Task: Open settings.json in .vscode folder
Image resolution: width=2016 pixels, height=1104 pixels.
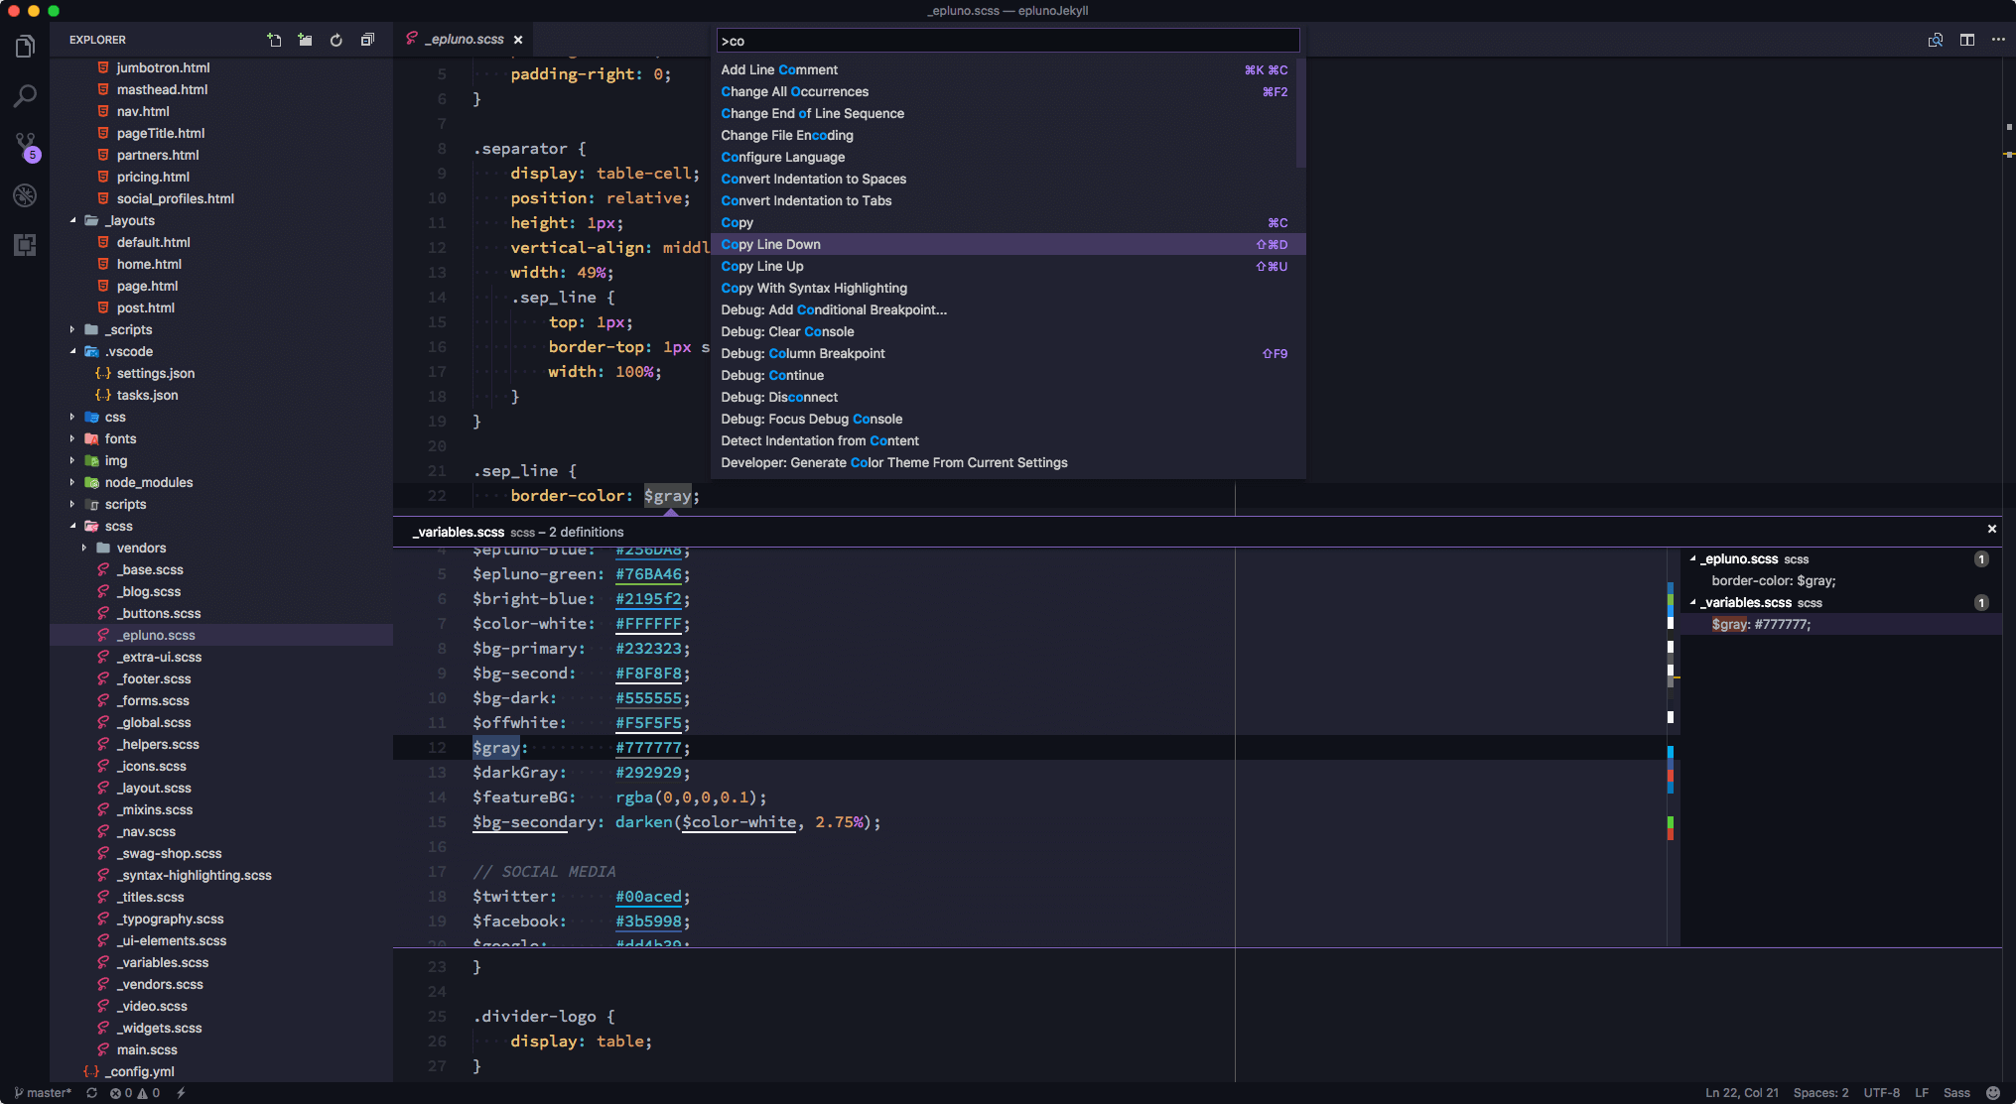Action: (x=155, y=373)
